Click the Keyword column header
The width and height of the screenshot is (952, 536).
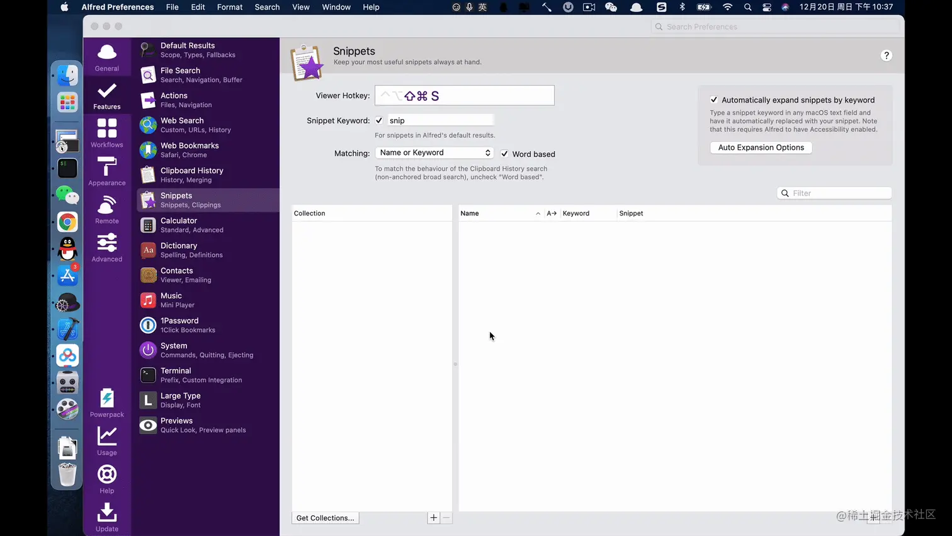(x=588, y=214)
